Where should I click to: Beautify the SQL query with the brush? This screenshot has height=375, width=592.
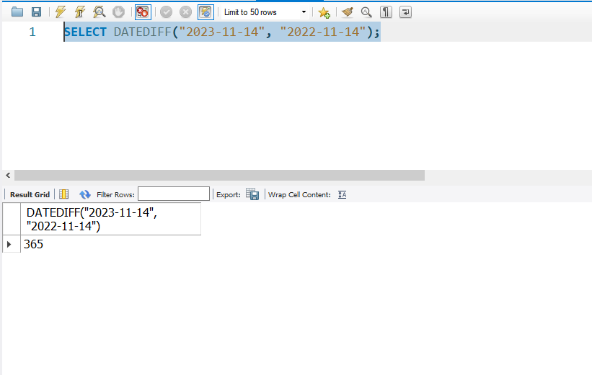click(x=347, y=12)
